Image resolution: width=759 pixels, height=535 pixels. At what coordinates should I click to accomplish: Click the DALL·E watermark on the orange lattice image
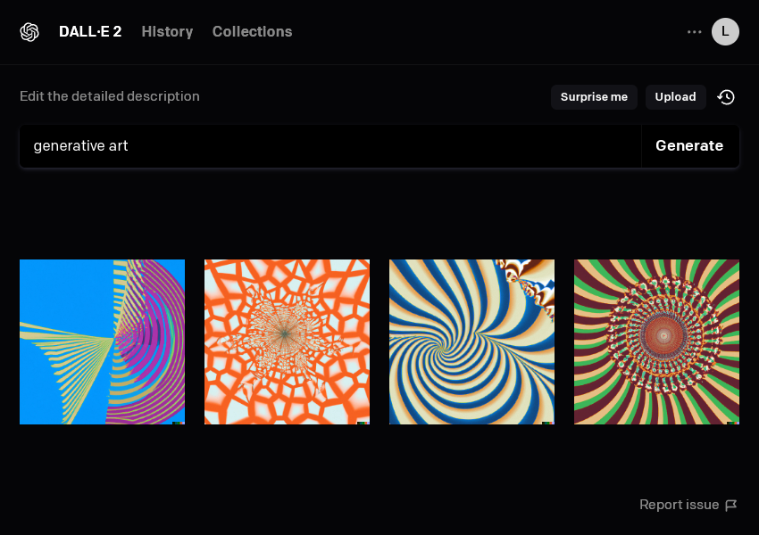click(x=362, y=423)
